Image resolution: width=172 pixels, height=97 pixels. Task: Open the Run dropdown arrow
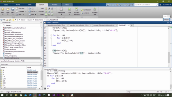tap(70, 15)
